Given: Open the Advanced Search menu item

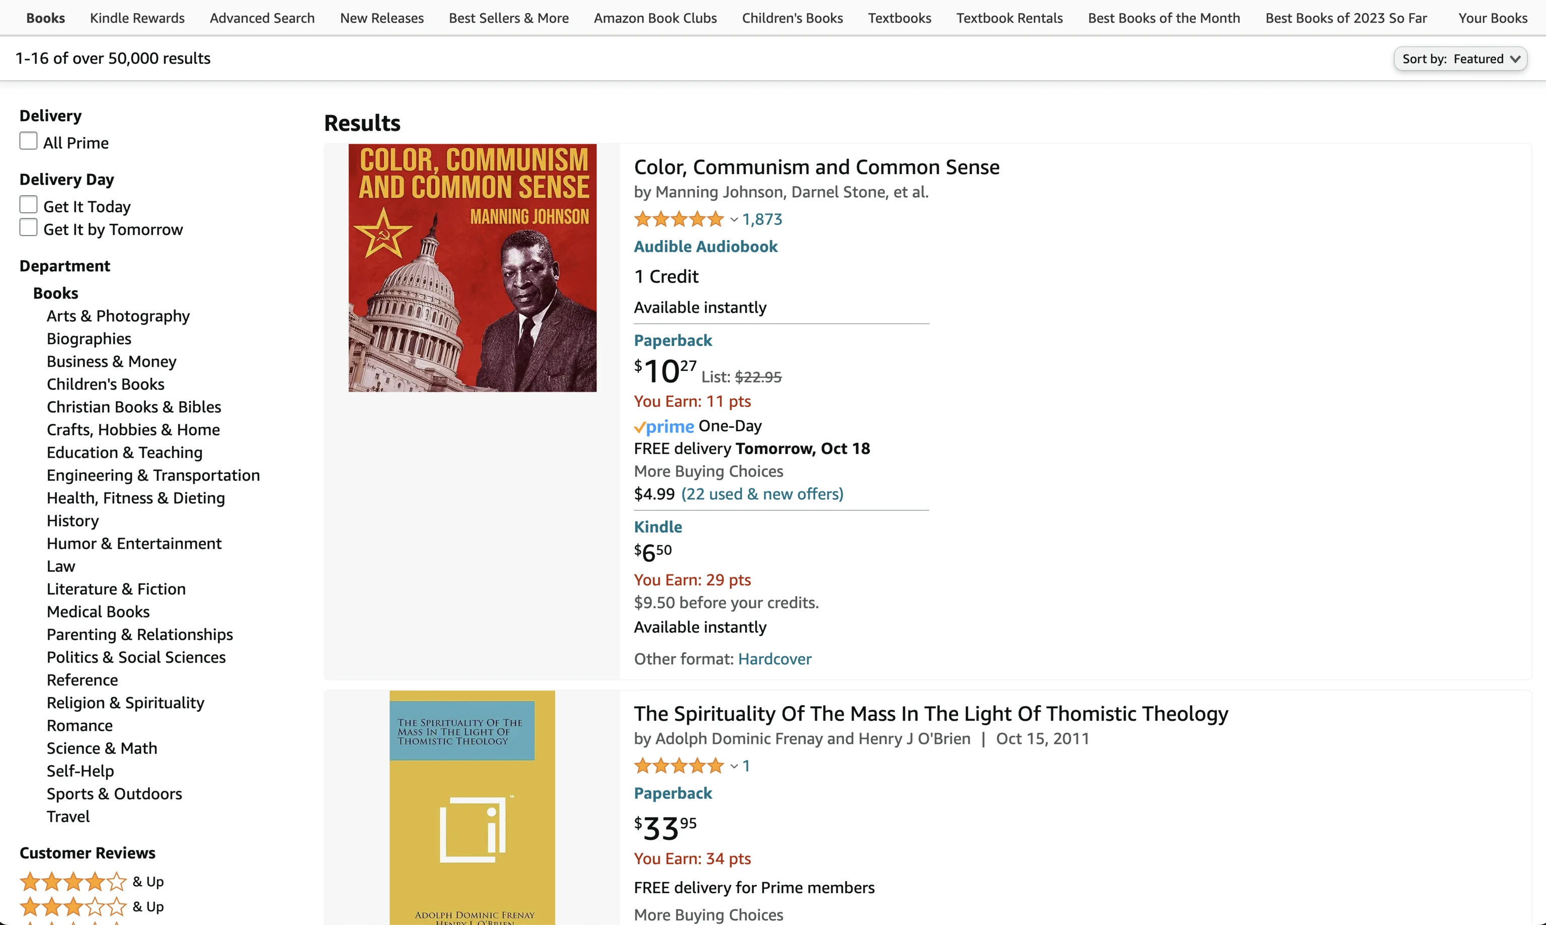Looking at the screenshot, I should 262,18.
